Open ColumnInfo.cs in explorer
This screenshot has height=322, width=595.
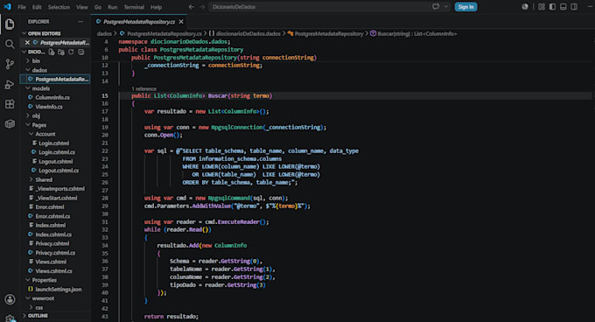click(x=52, y=97)
